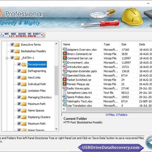Image resolution: width=152 pixels, height=152 pixels.
Task: Open the USBDriveDataRecovery.com link
Action: tap(111, 147)
